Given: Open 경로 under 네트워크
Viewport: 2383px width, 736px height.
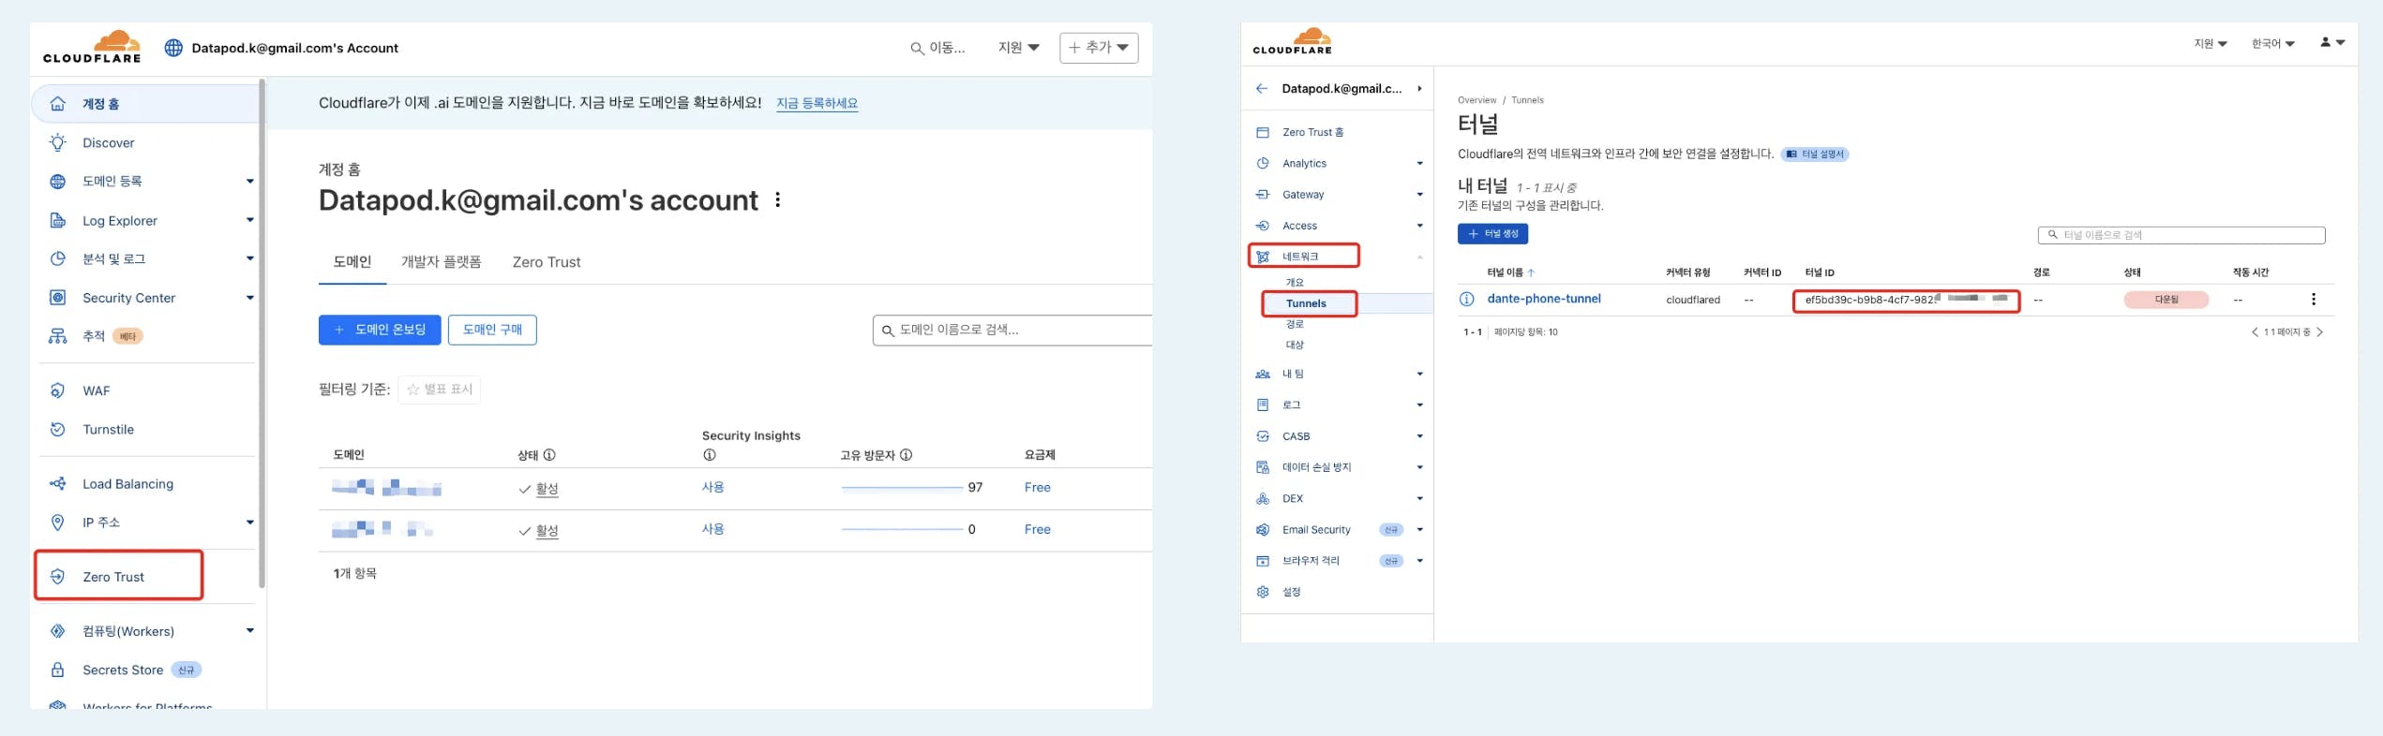Looking at the screenshot, I should [x=1295, y=324].
